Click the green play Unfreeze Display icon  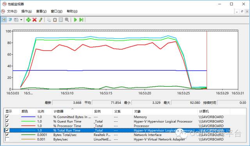click(x=75, y=20)
